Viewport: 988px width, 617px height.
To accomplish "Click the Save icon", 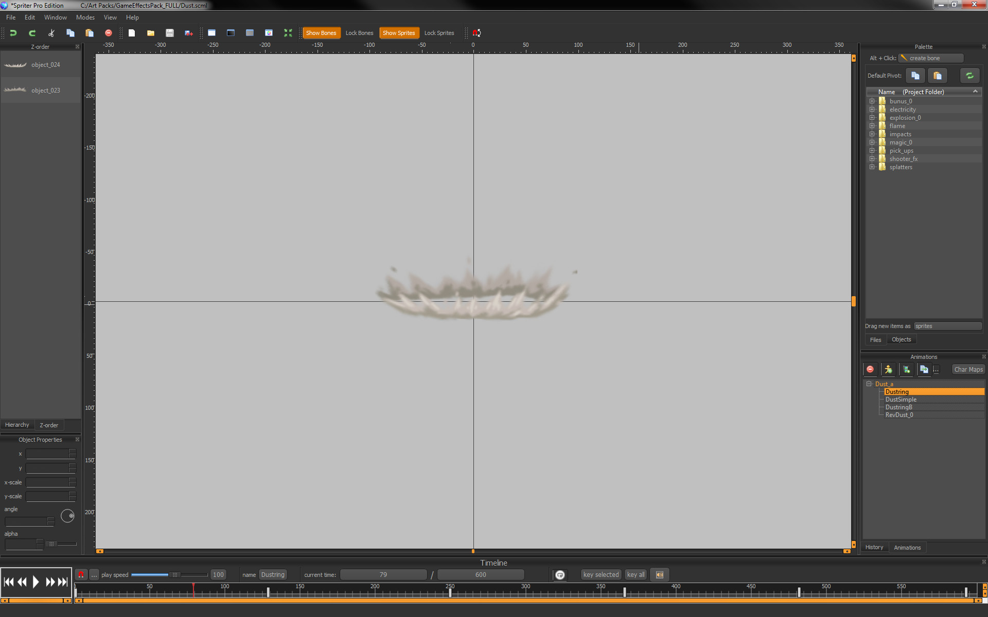I will pyautogui.click(x=170, y=32).
